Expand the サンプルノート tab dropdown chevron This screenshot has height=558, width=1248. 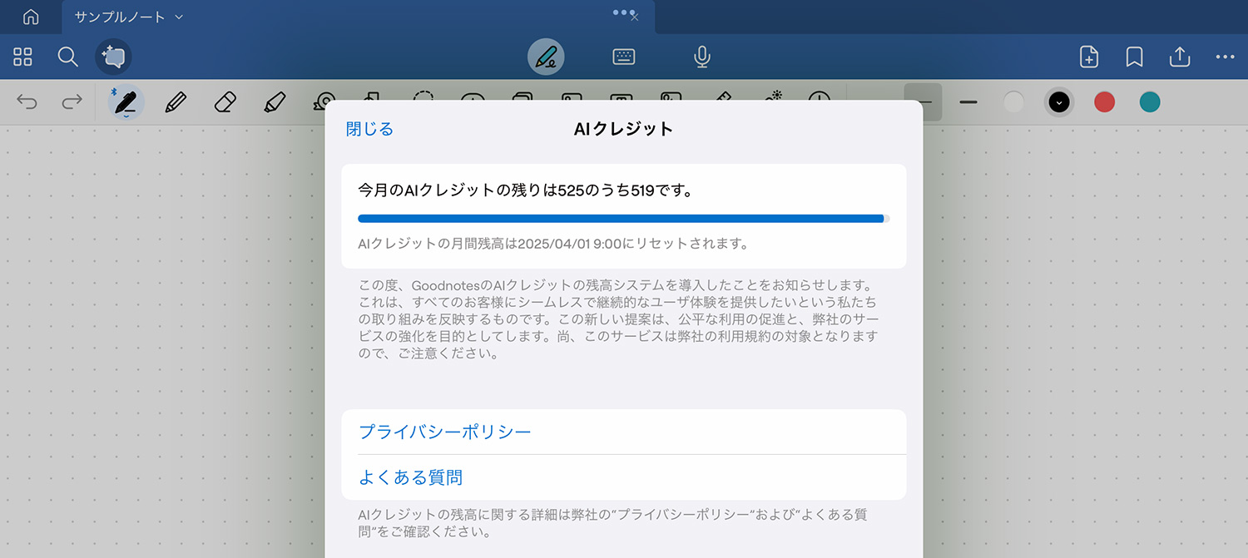[180, 17]
